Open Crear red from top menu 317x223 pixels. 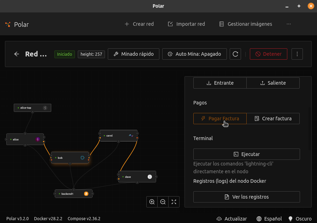[x=139, y=24]
